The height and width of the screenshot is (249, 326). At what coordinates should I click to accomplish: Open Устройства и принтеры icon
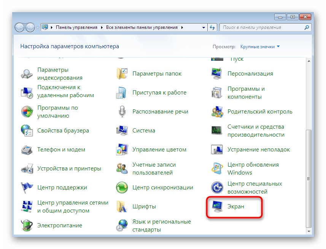[x=27, y=169]
